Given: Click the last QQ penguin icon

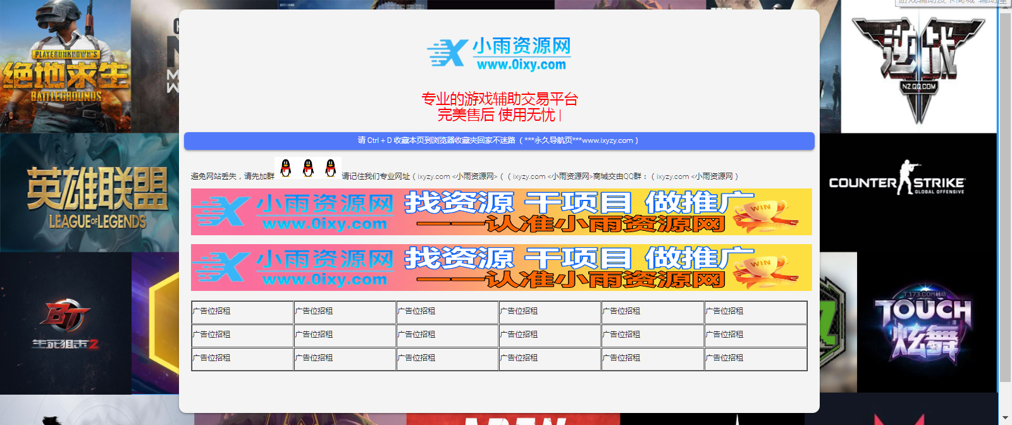Looking at the screenshot, I should [330, 168].
